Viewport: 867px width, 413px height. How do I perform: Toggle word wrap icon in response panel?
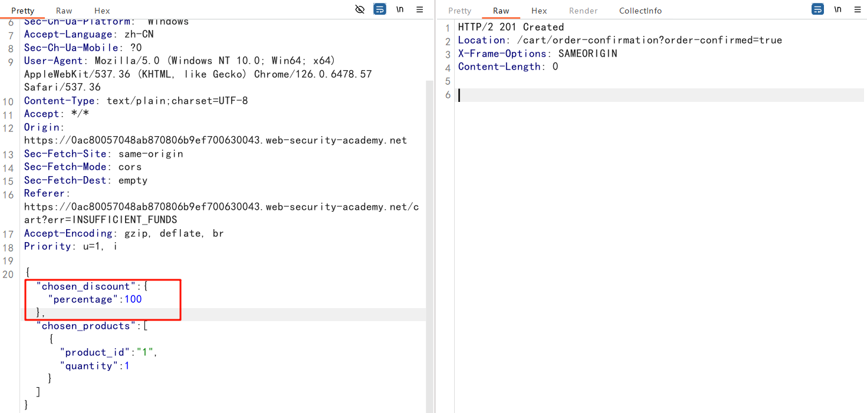point(817,9)
